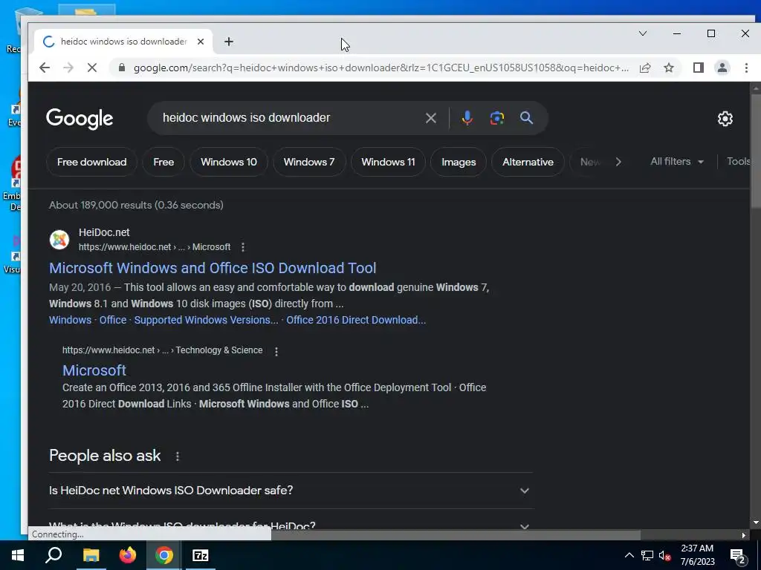The width and height of the screenshot is (761, 570).
Task: Apply the Windows 7 filter chip
Action: tap(309, 162)
